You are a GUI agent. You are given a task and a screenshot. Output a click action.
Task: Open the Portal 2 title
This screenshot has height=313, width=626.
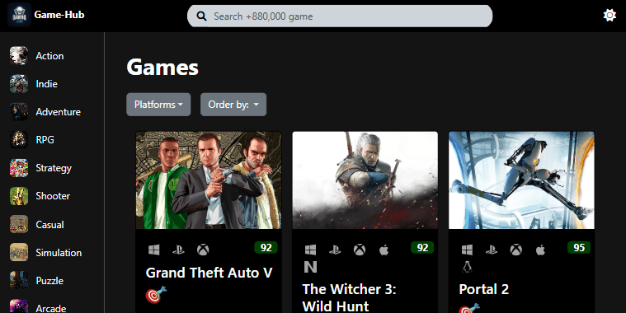484,289
